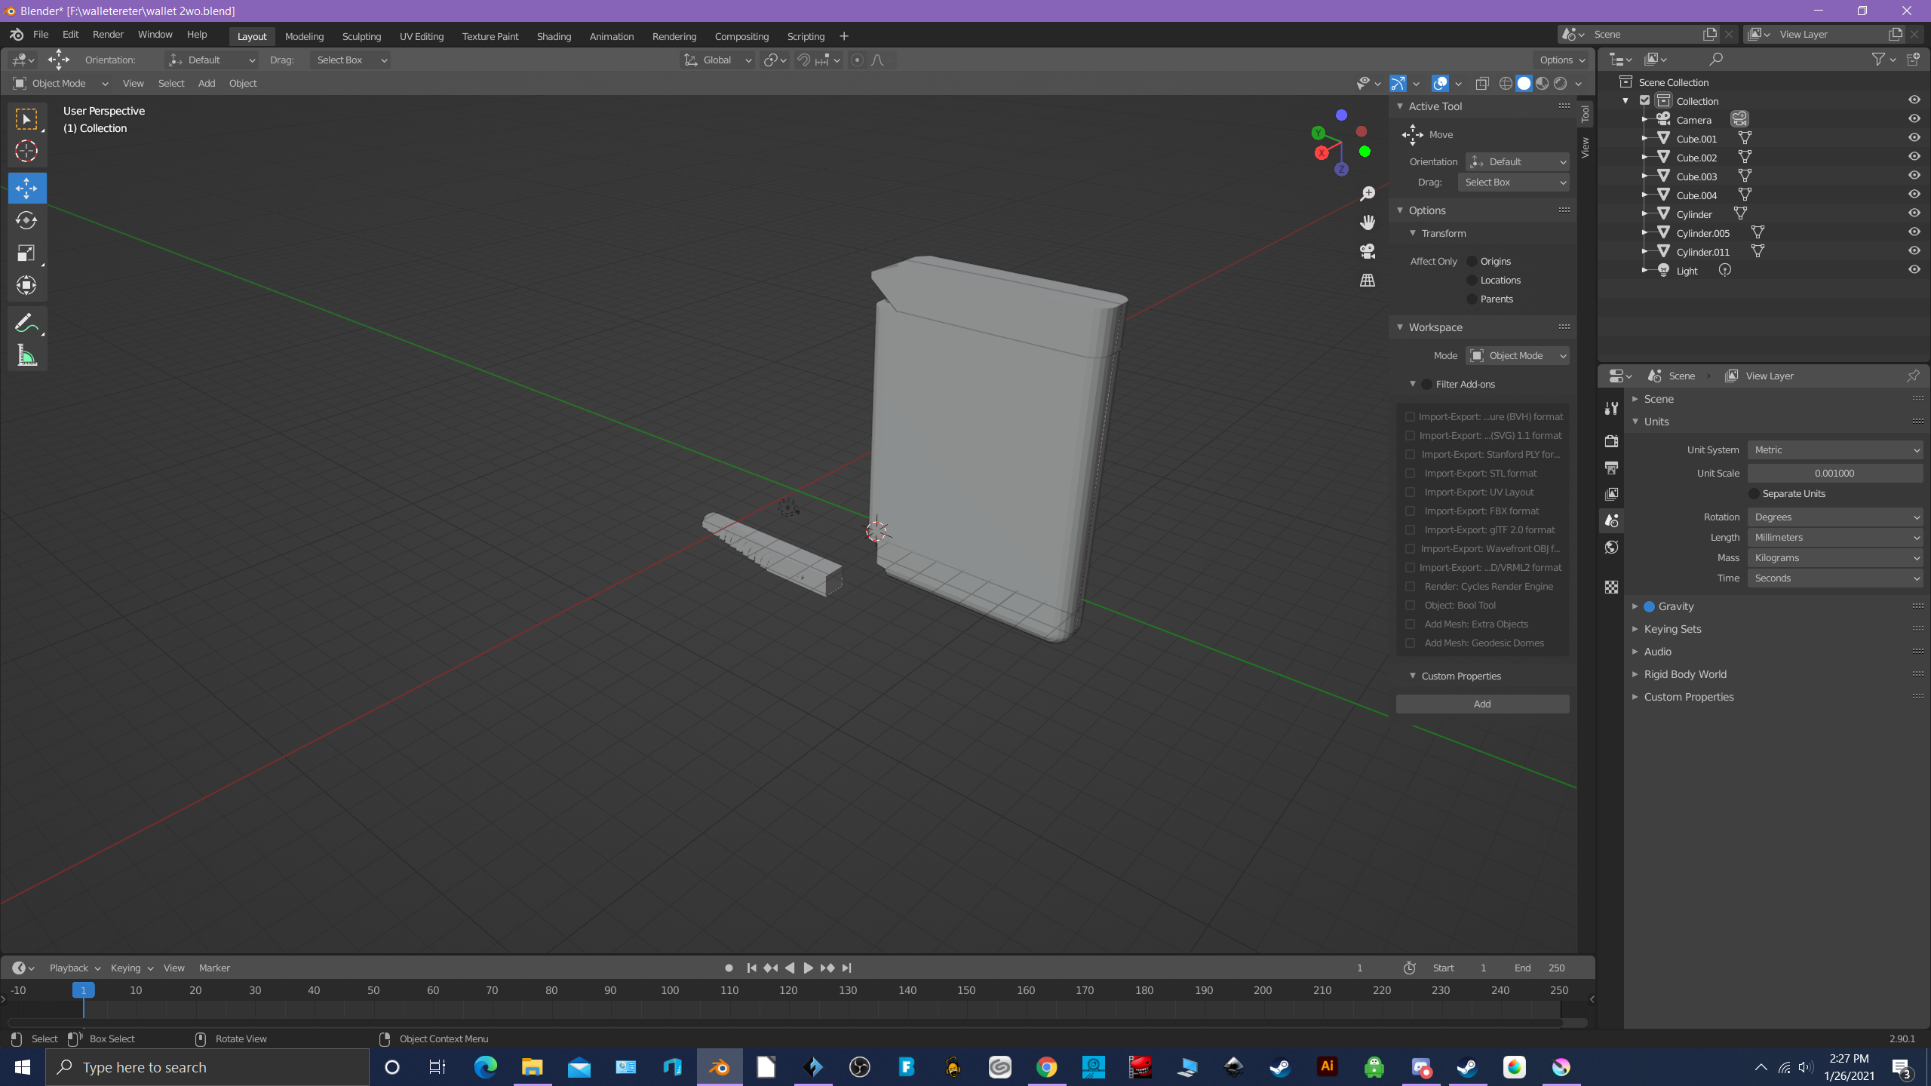Screen dimensions: 1931x1086
Task: Hide Cylinder.005 with its eye icon
Action: click(x=1914, y=232)
